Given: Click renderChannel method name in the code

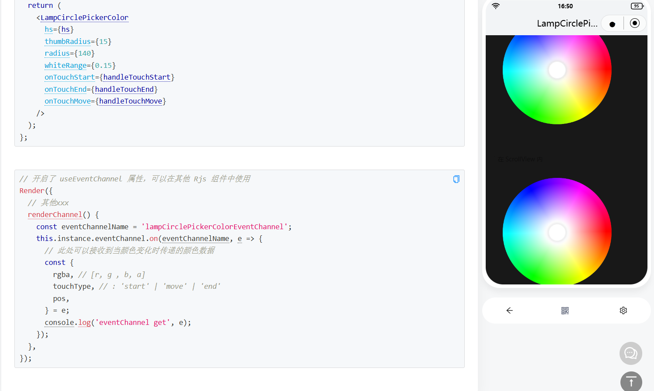Looking at the screenshot, I should tap(55, 215).
